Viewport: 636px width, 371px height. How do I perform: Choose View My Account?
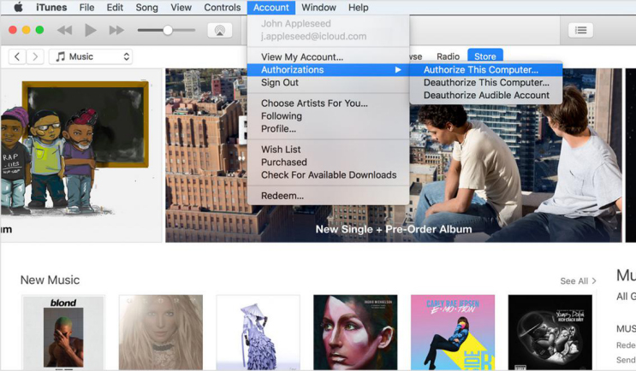point(328,57)
